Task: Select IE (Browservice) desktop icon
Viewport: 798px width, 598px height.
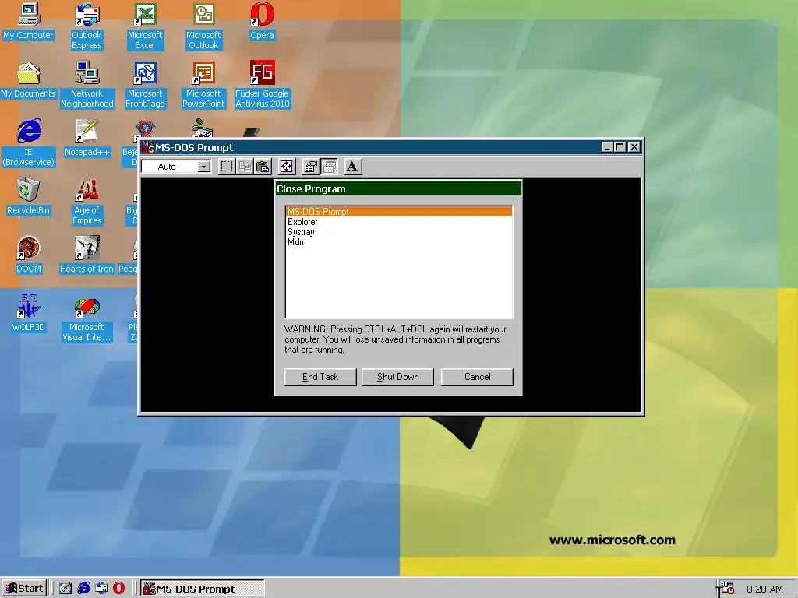Action: click(x=28, y=143)
